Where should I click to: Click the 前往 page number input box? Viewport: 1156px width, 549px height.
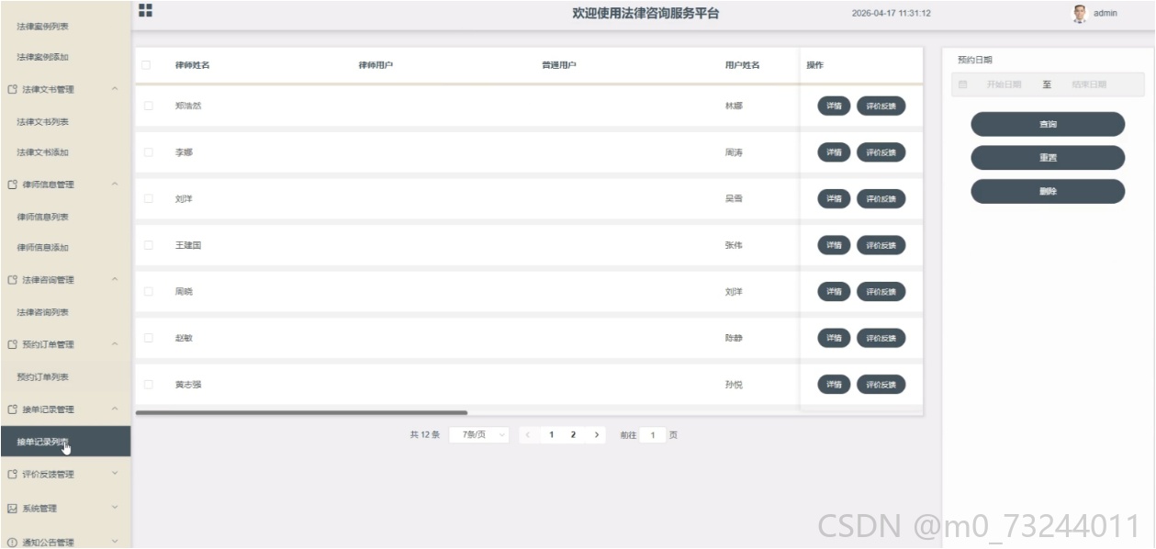click(x=653, y=435)
